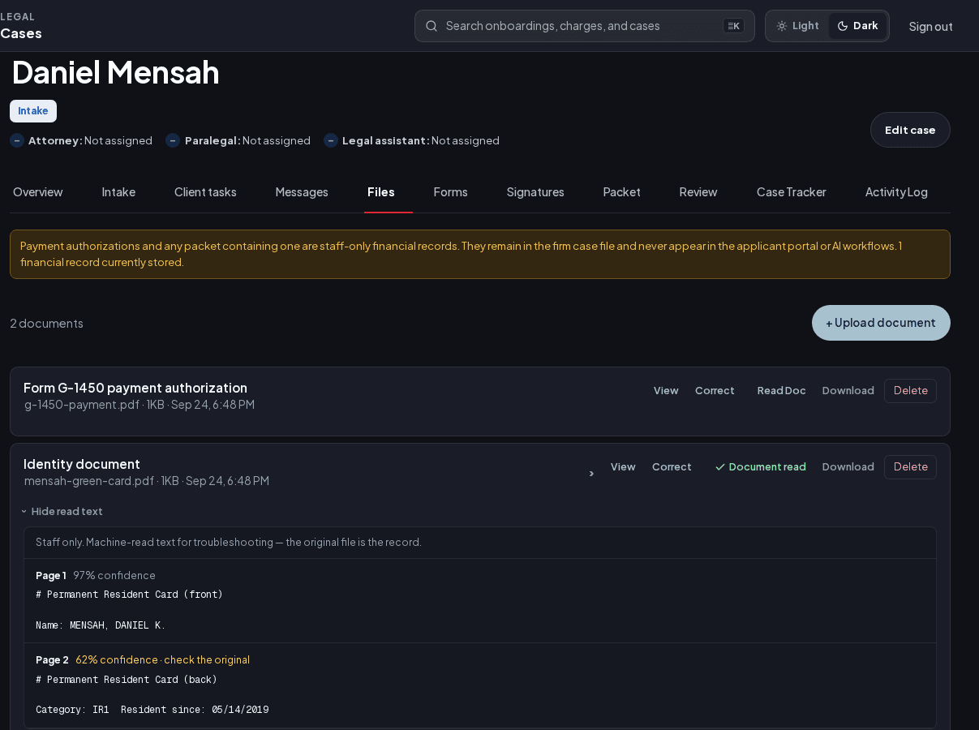Go to the Review tab
Viewport: 979px width, 730px height.
(698, 192)
